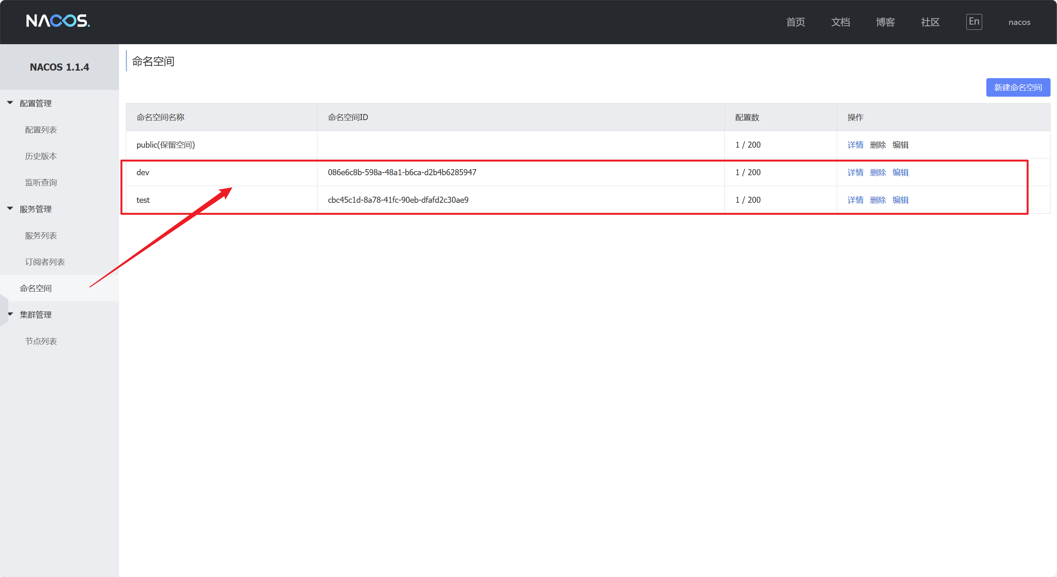Open 历史版本 in the sidebar
Viewport: 1057px width, 577px height.
(41, 156)
